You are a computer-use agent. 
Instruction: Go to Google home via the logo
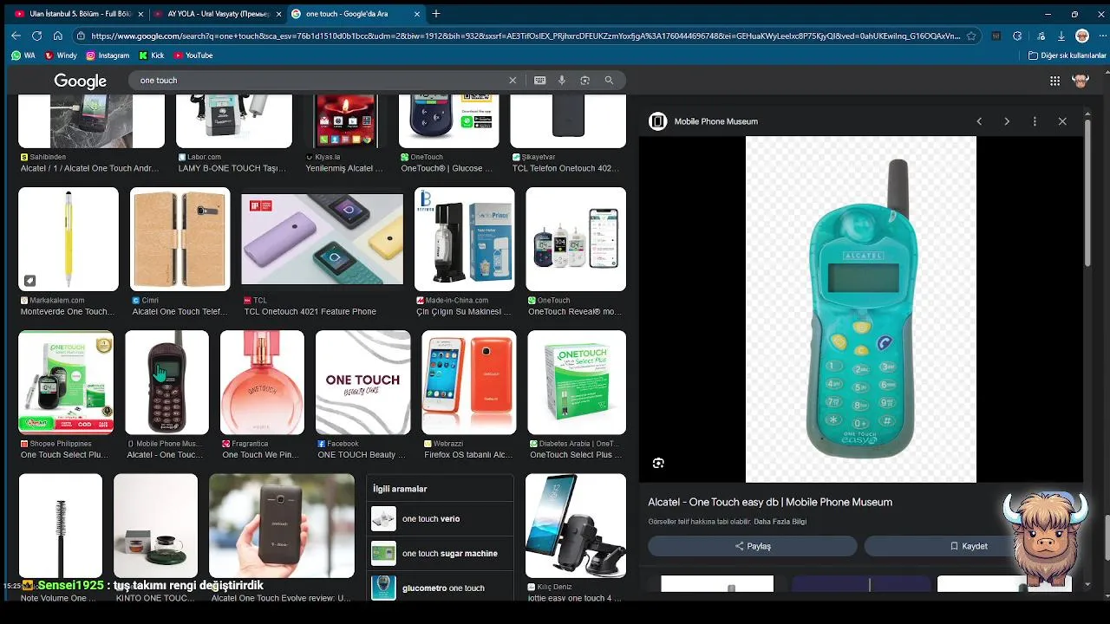(80, 81)
